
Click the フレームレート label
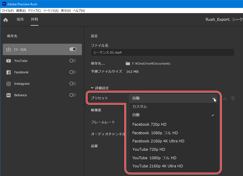pyautogui.click(x=103, y=122)
